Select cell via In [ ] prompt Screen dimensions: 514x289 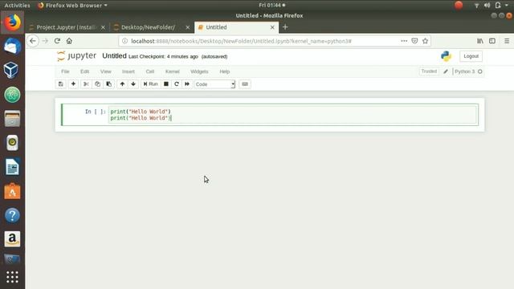[96, 112]
